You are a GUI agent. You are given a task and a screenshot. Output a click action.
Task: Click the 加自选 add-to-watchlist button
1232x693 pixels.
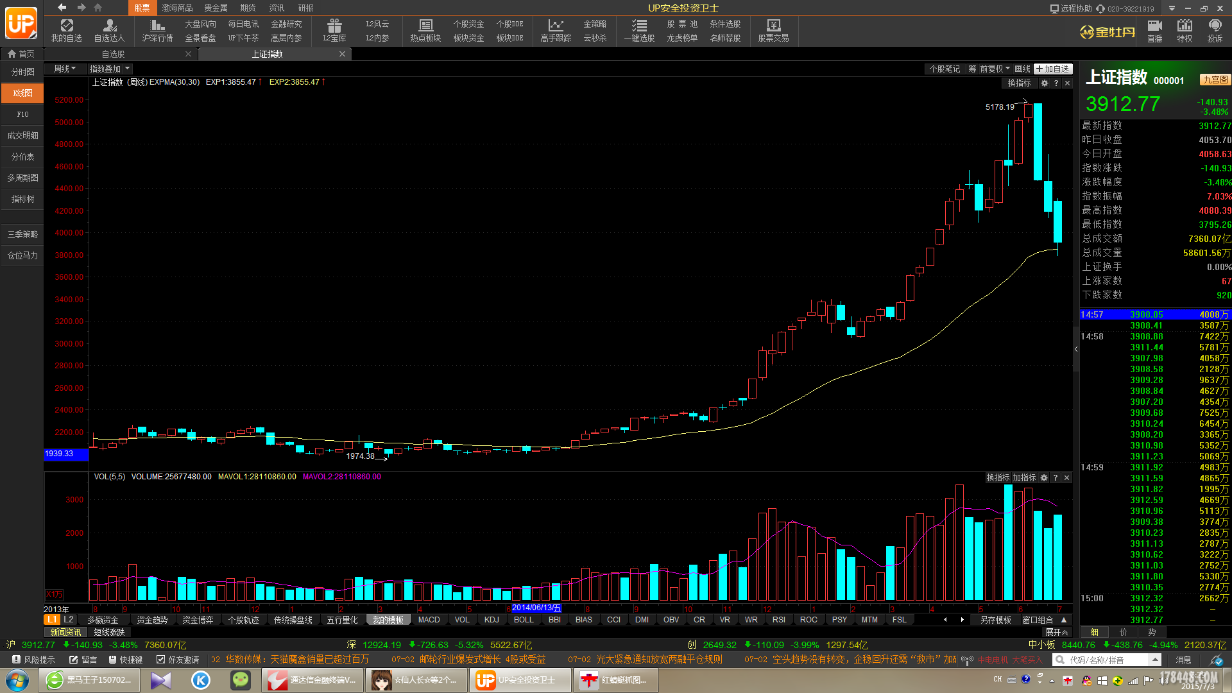pos(1052,69)
